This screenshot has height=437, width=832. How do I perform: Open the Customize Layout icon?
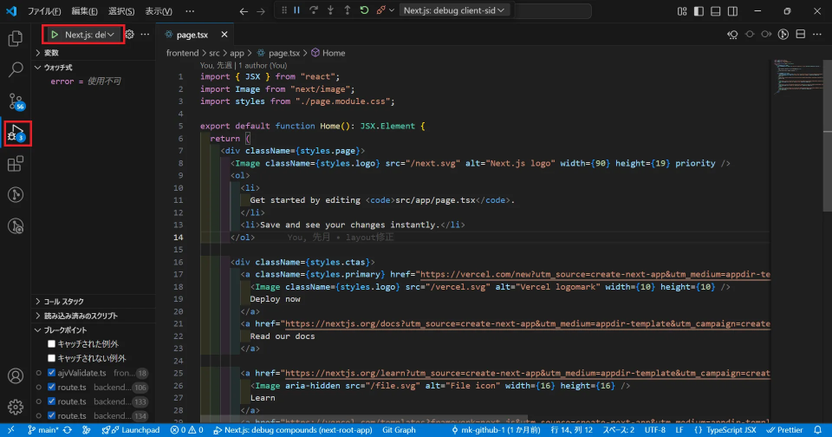[x=682, y=11]
